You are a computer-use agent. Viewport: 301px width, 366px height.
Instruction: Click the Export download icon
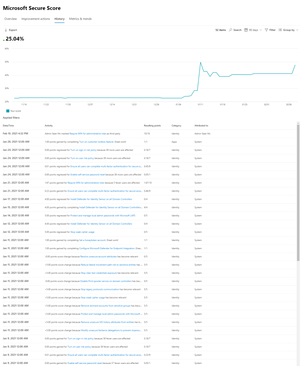6,30
